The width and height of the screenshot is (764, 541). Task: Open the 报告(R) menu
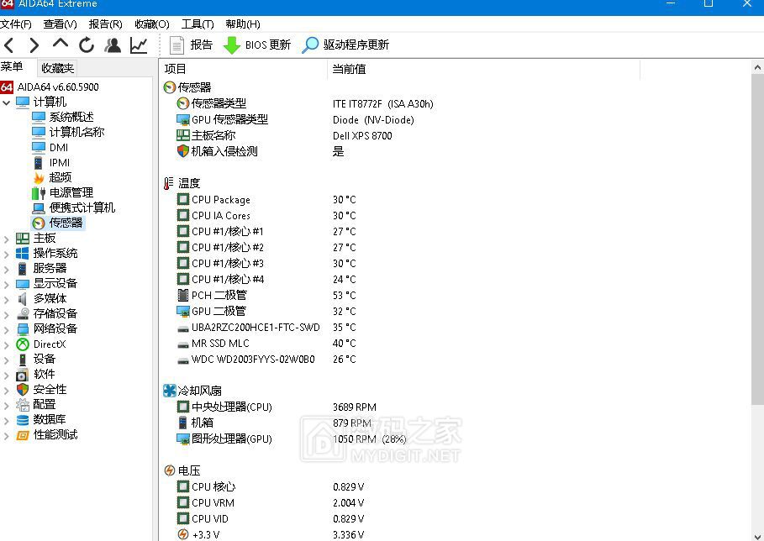tap(105, 24)
